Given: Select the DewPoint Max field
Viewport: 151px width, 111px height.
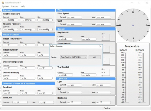Looking at the screenshot, I should click(x=28, y=93).
